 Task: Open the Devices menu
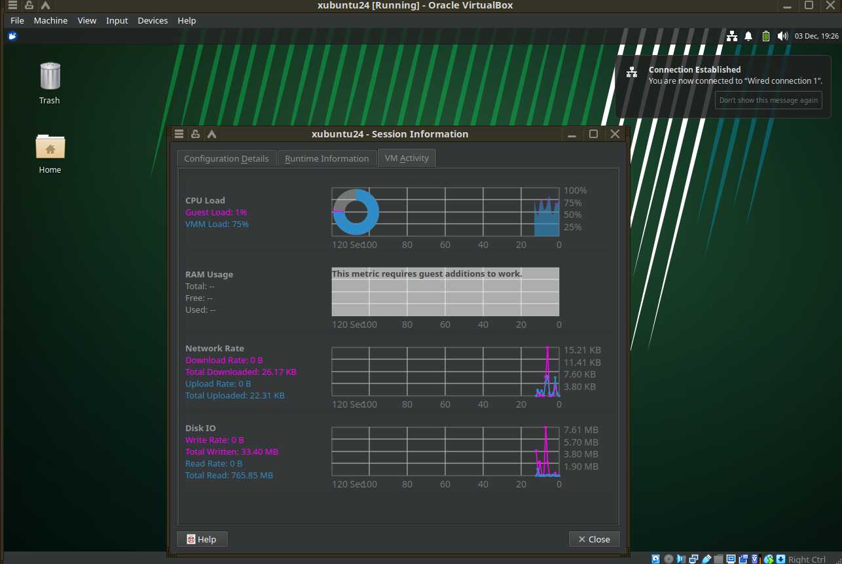click(x=153, y=20)
